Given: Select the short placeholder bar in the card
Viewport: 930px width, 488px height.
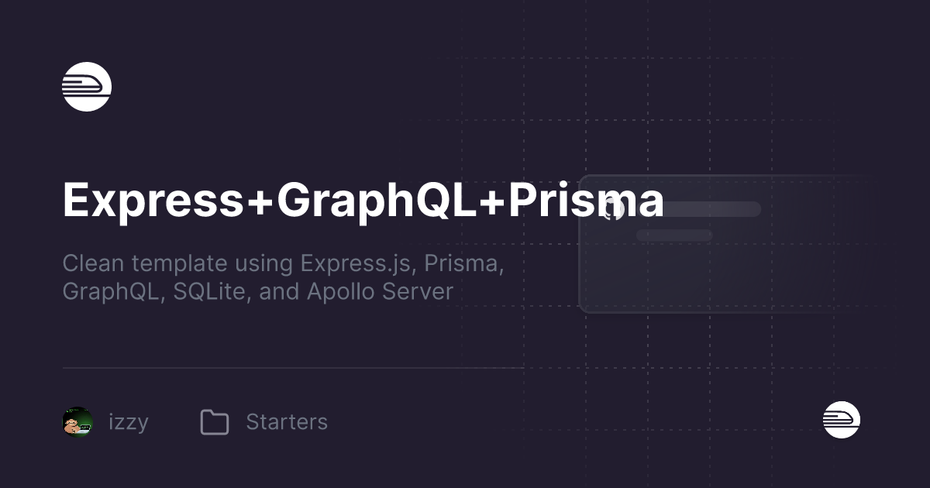Looking at the screenshot, I should point(674,235).
